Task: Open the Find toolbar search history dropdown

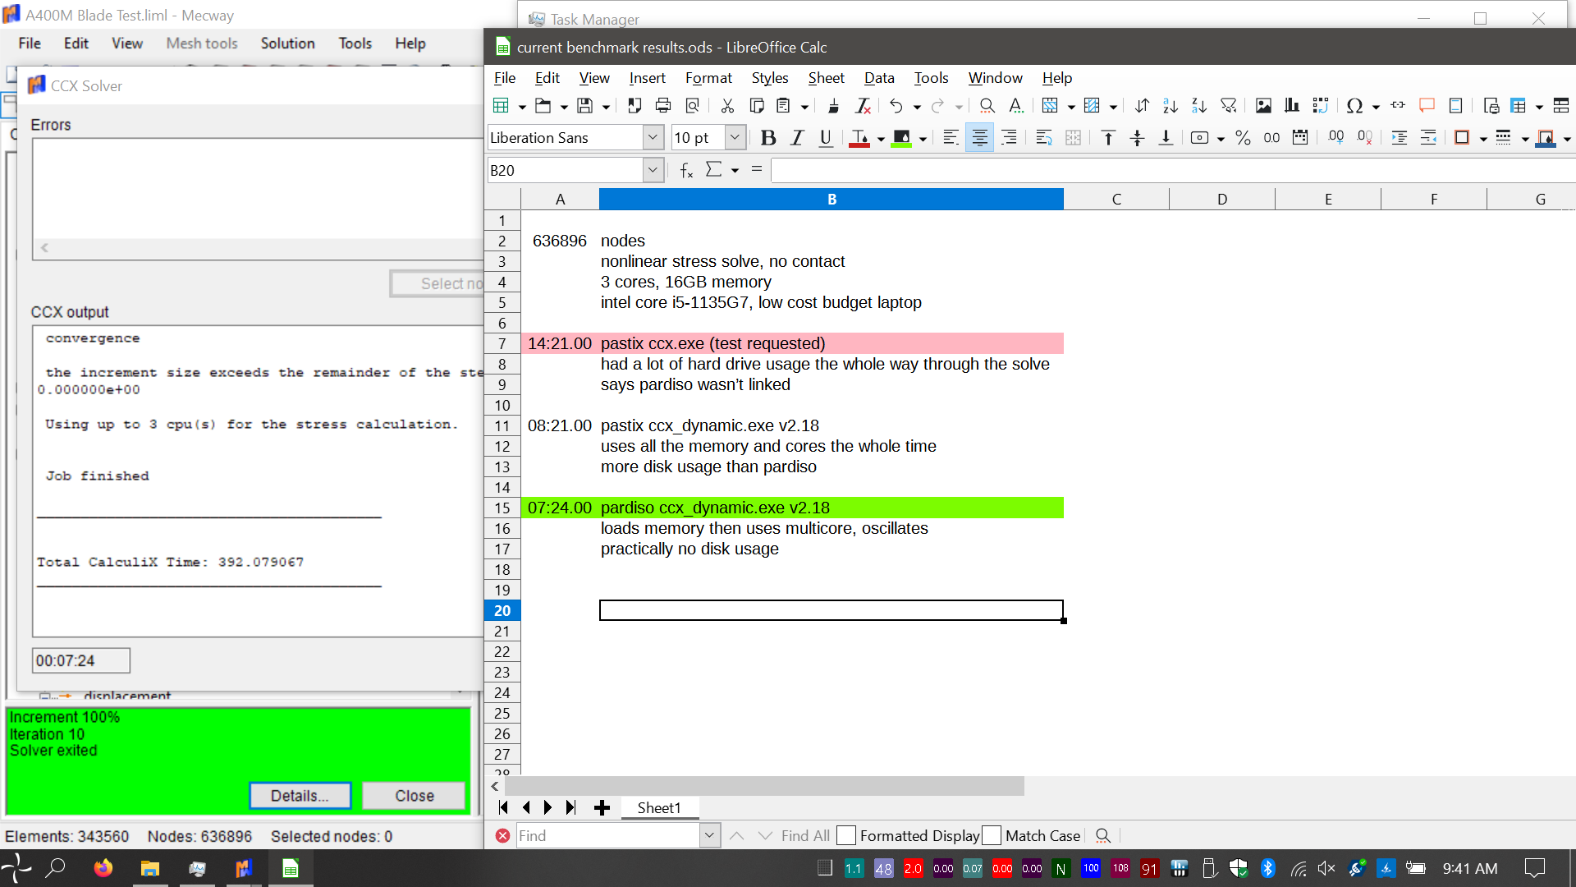Action: (710, 835)
